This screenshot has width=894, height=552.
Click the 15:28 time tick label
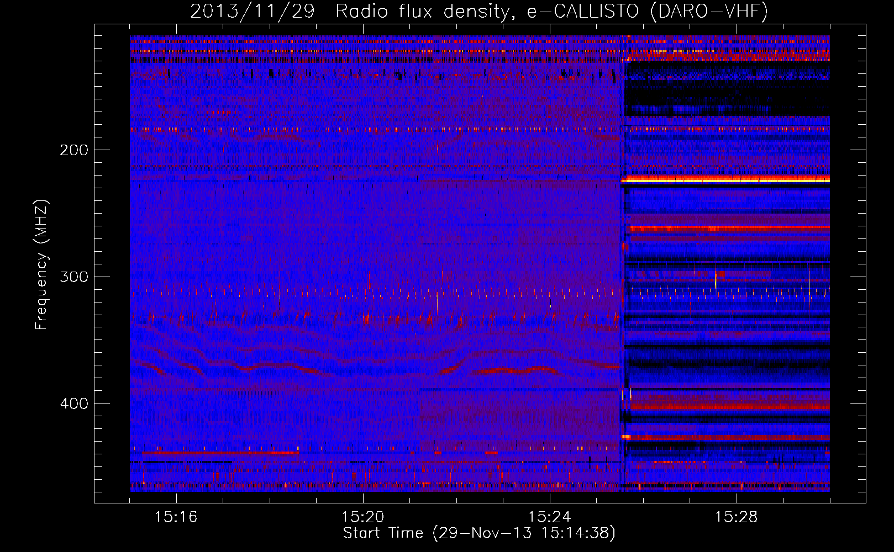tap(736, 517)
